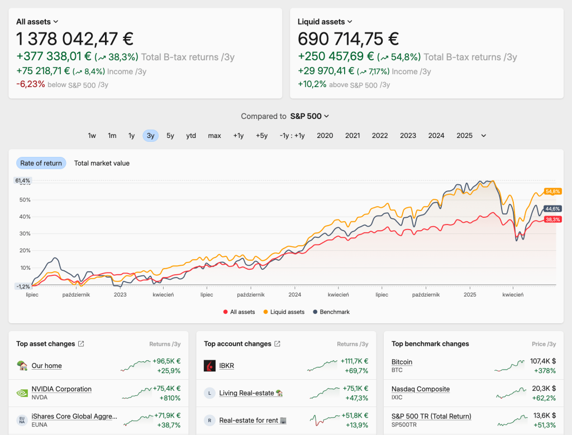
Task: Click the Real-estate for rent R avatar
Action: [210, 420]
